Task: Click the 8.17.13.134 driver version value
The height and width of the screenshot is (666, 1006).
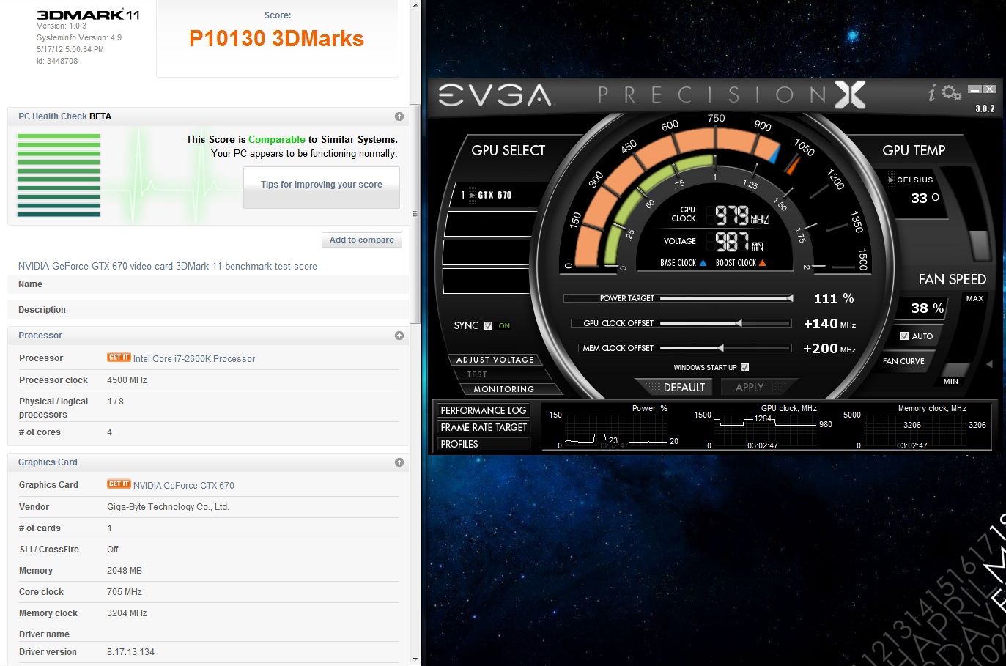Action: pos(130,652)
